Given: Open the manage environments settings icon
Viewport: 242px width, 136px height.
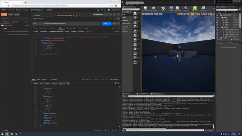Looking at the screenshot, I should click(x=118, y=14).
